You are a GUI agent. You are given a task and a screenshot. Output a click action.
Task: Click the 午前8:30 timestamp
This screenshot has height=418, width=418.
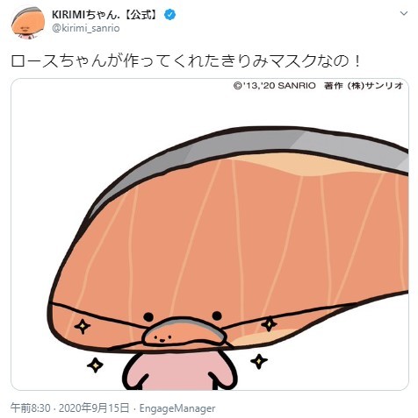[x=31, y=407]
